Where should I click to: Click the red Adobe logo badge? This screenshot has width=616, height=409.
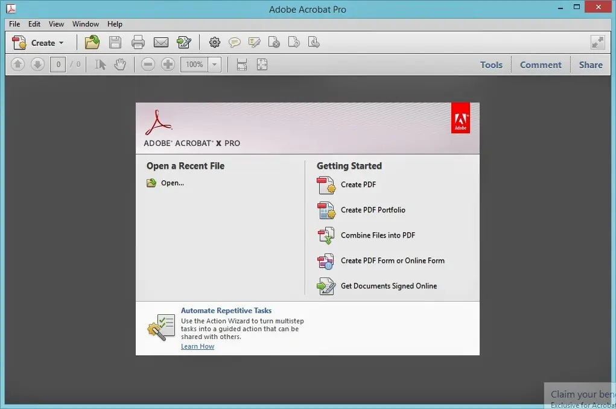point(460,118)
